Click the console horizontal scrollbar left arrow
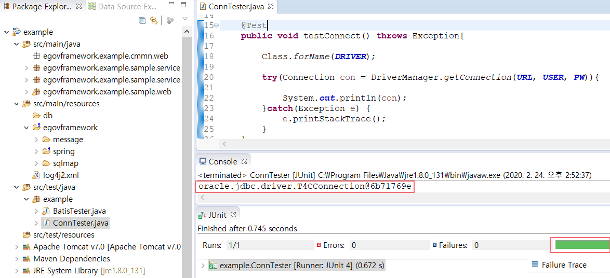Viewport: 610px width, 278px height. (x=202, y=198)
